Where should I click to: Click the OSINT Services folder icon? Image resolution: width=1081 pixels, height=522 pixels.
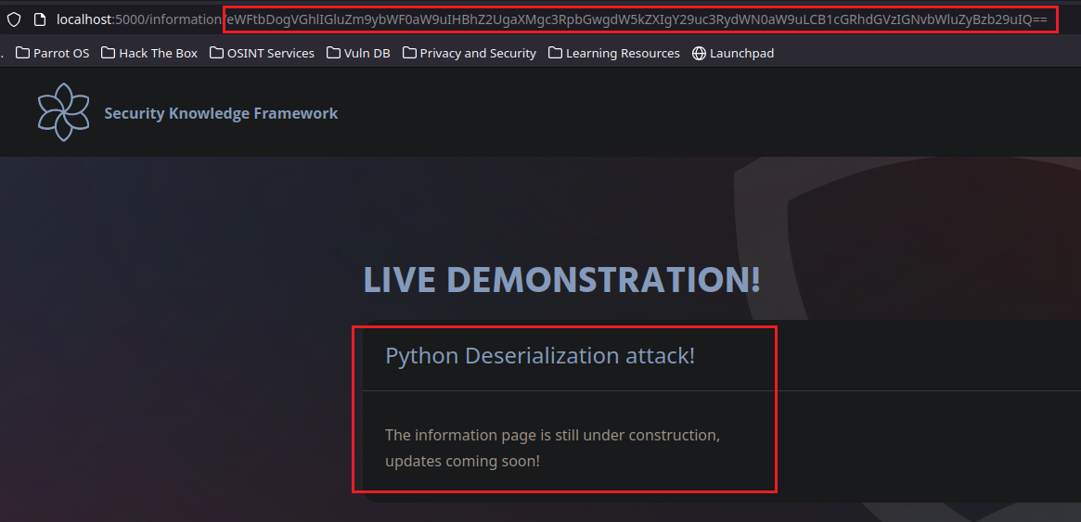(217, 54)
